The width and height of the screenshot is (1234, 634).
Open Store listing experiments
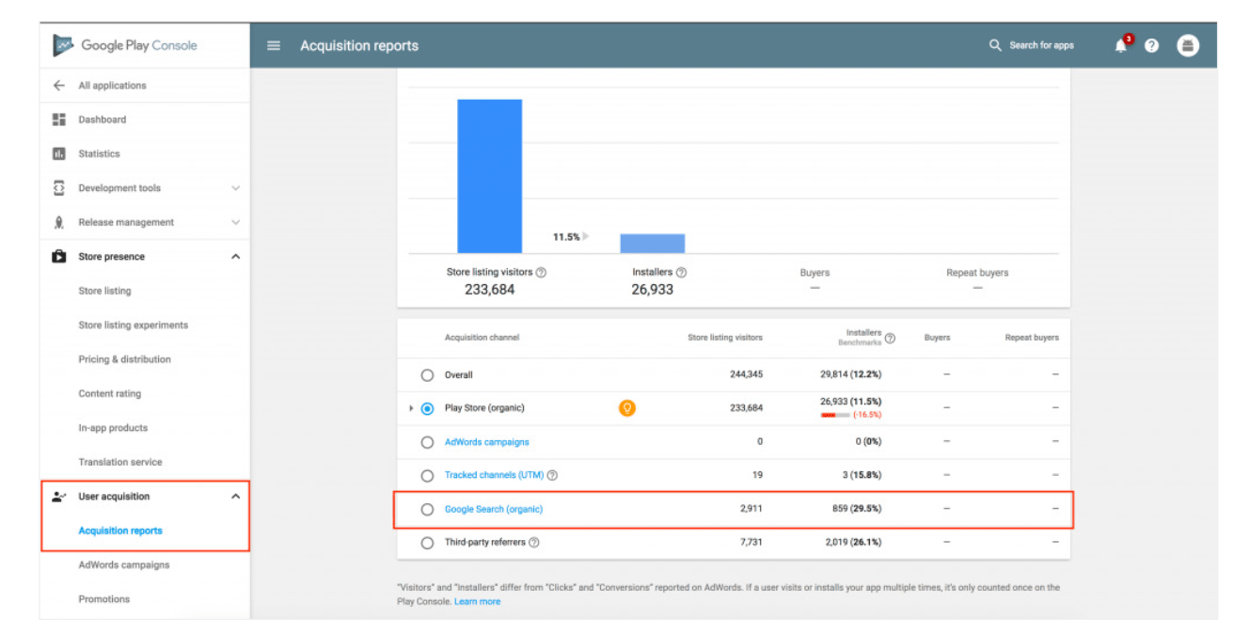(133, 325)
